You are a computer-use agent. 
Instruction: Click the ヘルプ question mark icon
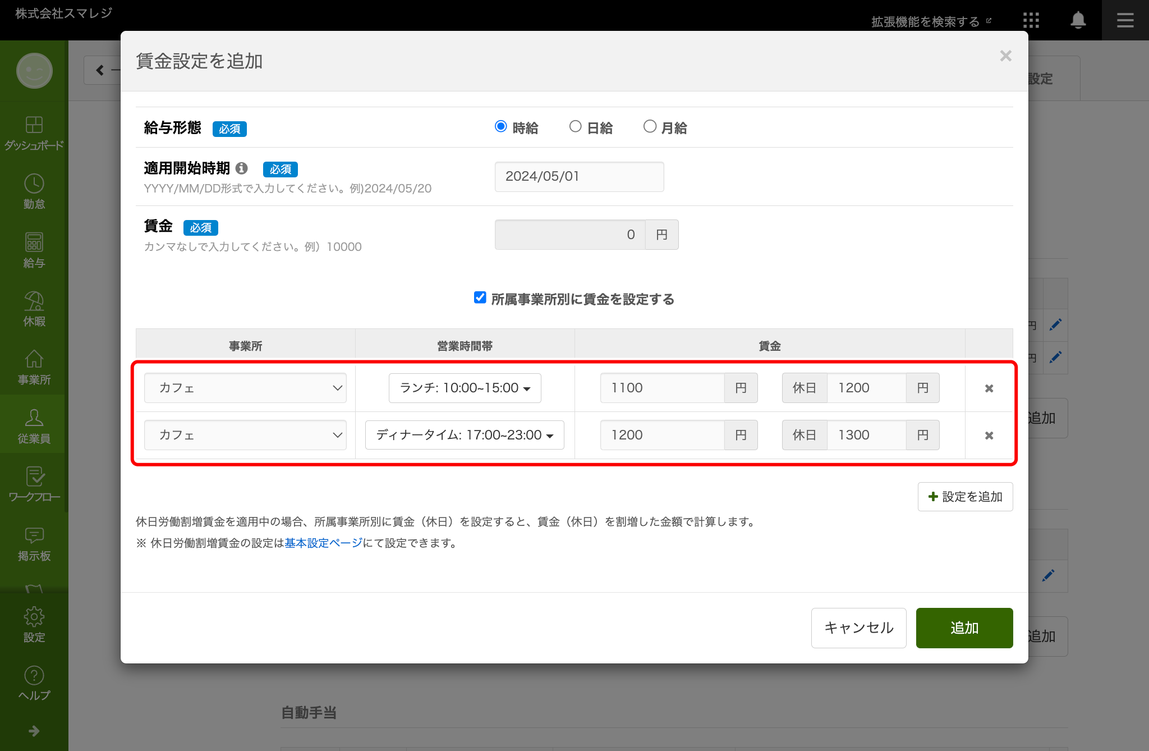coord(34,676)
